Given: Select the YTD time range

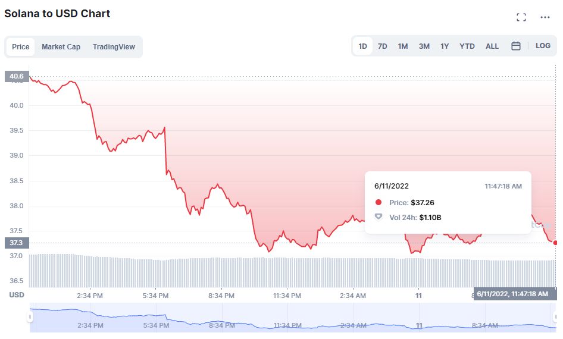Looking at the screenshot, I should 467,46.
